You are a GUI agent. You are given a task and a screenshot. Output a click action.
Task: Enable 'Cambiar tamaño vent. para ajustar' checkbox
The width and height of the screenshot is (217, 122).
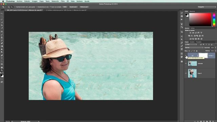pos(15,7)
